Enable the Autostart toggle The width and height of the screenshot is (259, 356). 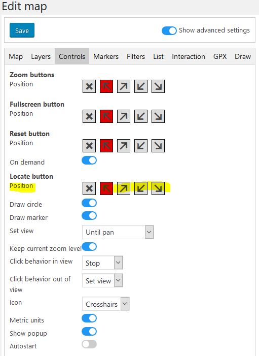coord(89,344)
